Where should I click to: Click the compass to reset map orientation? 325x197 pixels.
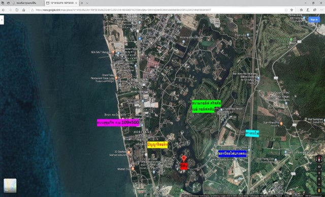319,159
